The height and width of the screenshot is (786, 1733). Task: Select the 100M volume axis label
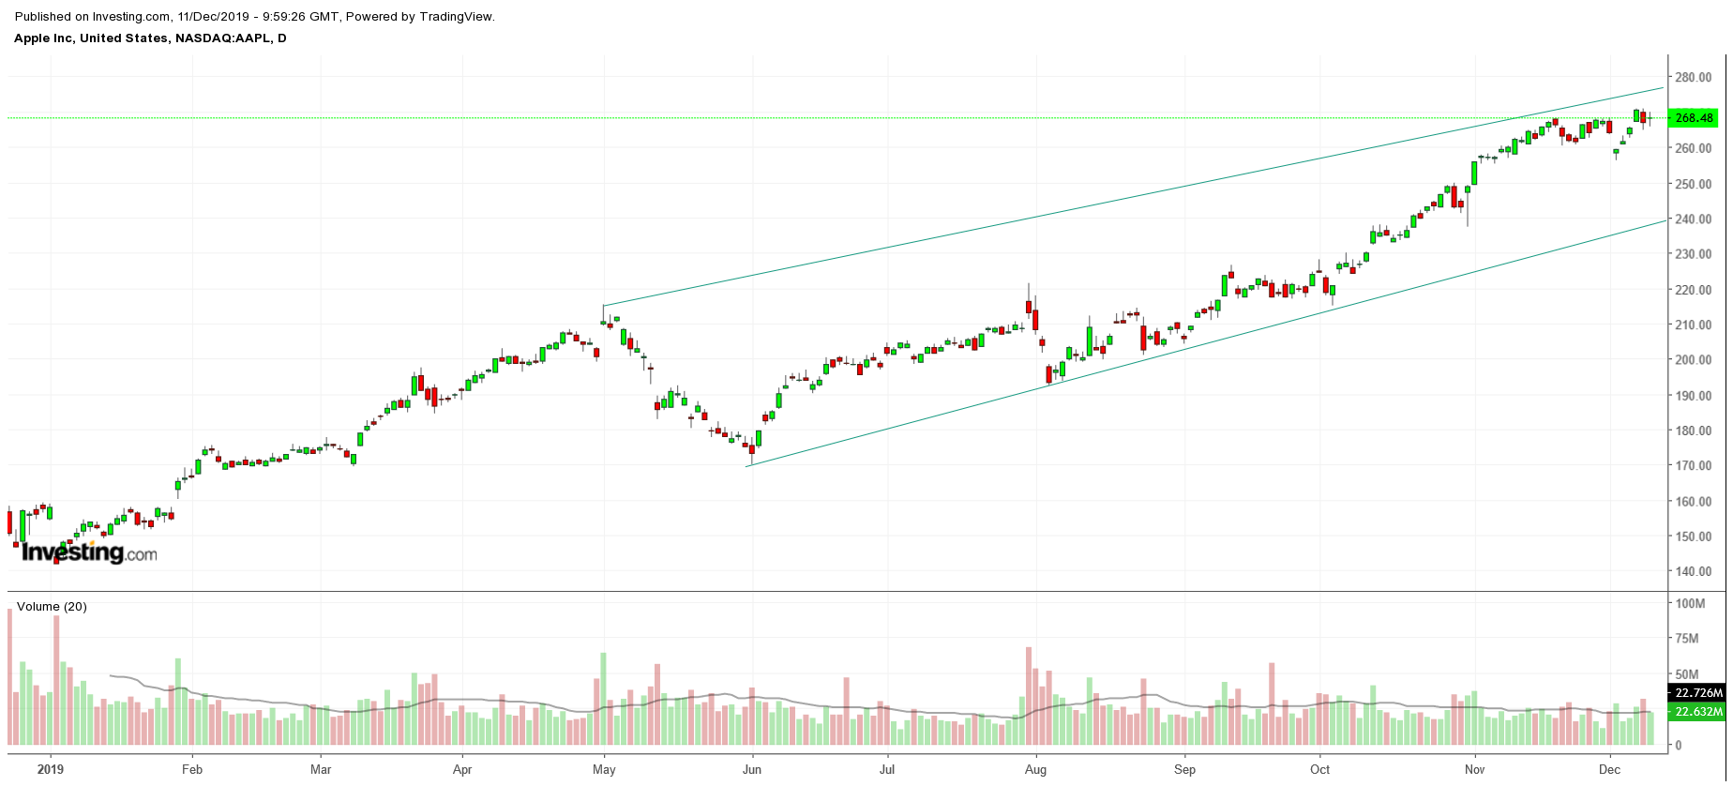(1691, 603)
